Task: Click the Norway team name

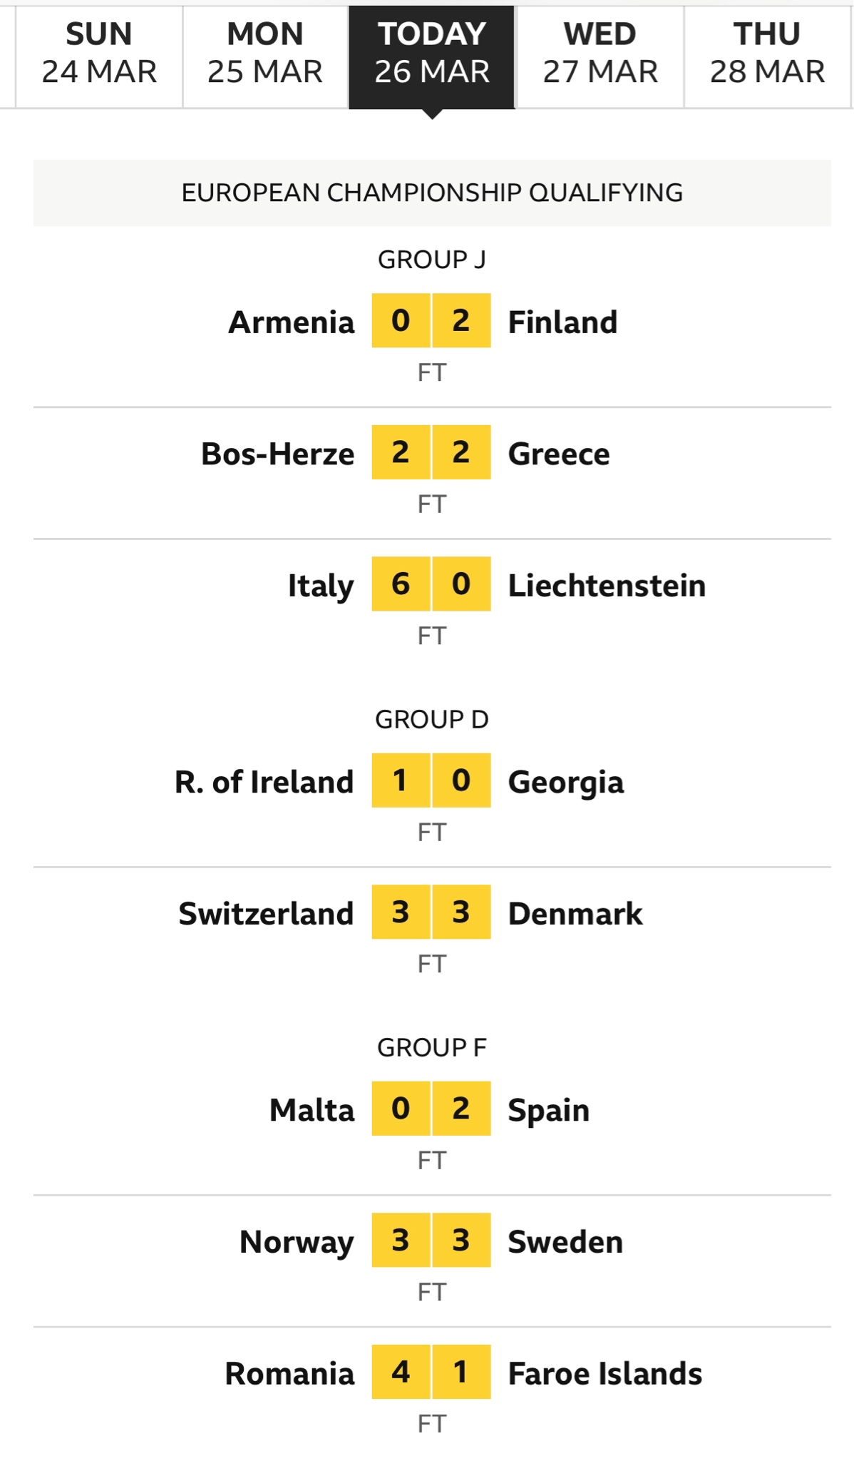Action: tap(297, 1242)
